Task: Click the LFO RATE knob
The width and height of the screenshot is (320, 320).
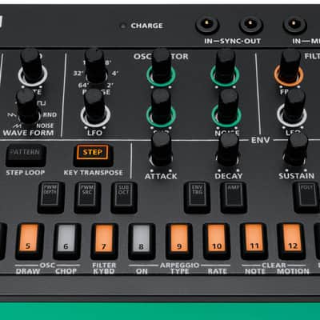Action: click(32, 67)
